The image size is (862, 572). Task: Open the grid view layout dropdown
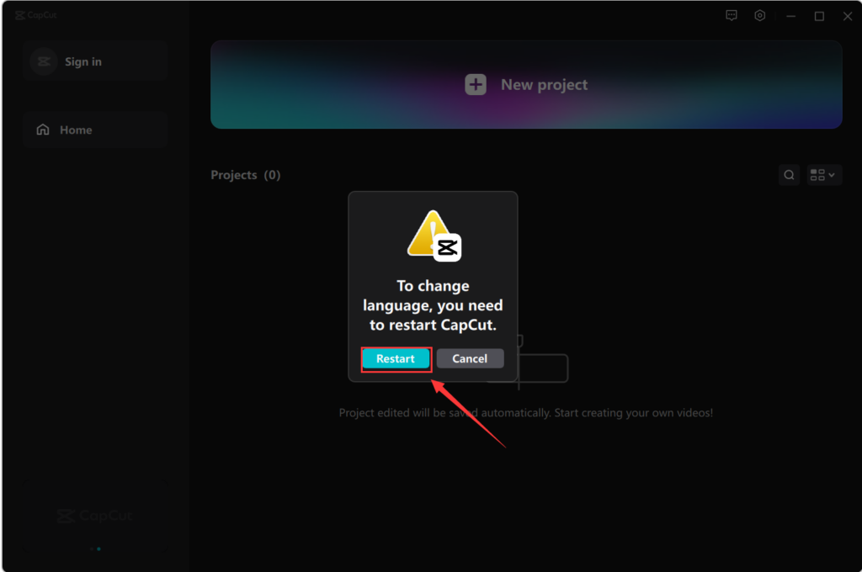tap(824, 175)
